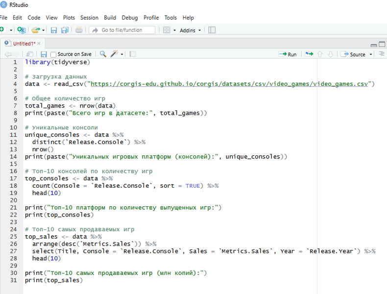Viewport: 387px width, 294px height.
Task: Click the Find/Replace magnifier icon
Action: pyautogui.click(x=103, y=54)
